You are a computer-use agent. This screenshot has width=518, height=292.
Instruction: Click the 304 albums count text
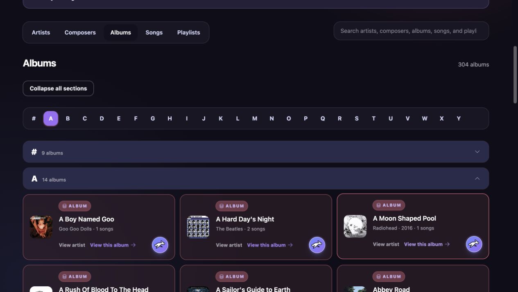point(473,64)
